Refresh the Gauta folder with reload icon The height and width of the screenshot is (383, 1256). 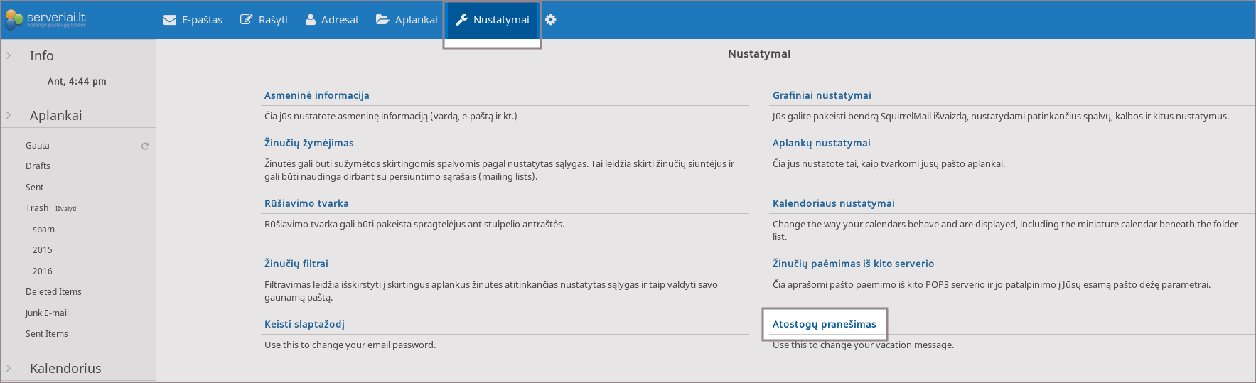(x=145, y=146)
